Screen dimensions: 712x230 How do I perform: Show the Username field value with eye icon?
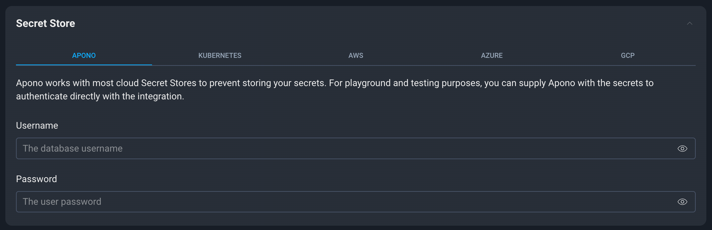pyautogui.click(x=682, y=149)
